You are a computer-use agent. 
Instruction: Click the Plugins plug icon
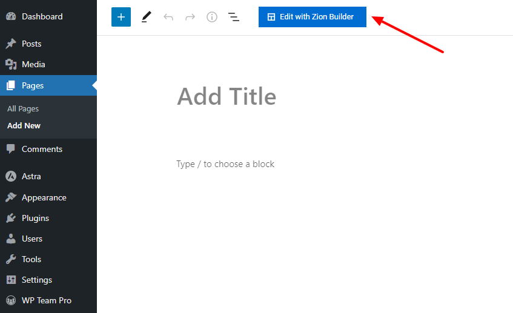point(11,218)
